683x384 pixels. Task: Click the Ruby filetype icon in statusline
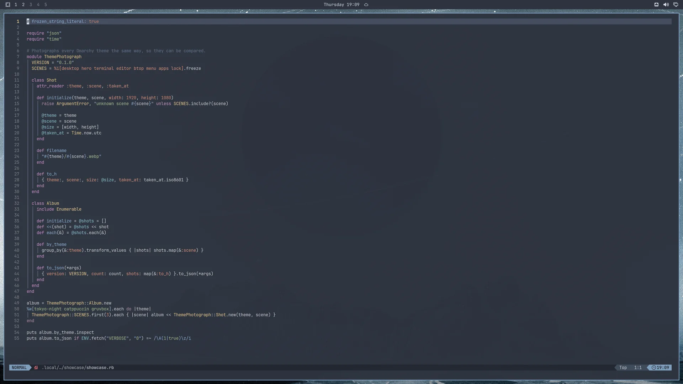tap(36, 368)
